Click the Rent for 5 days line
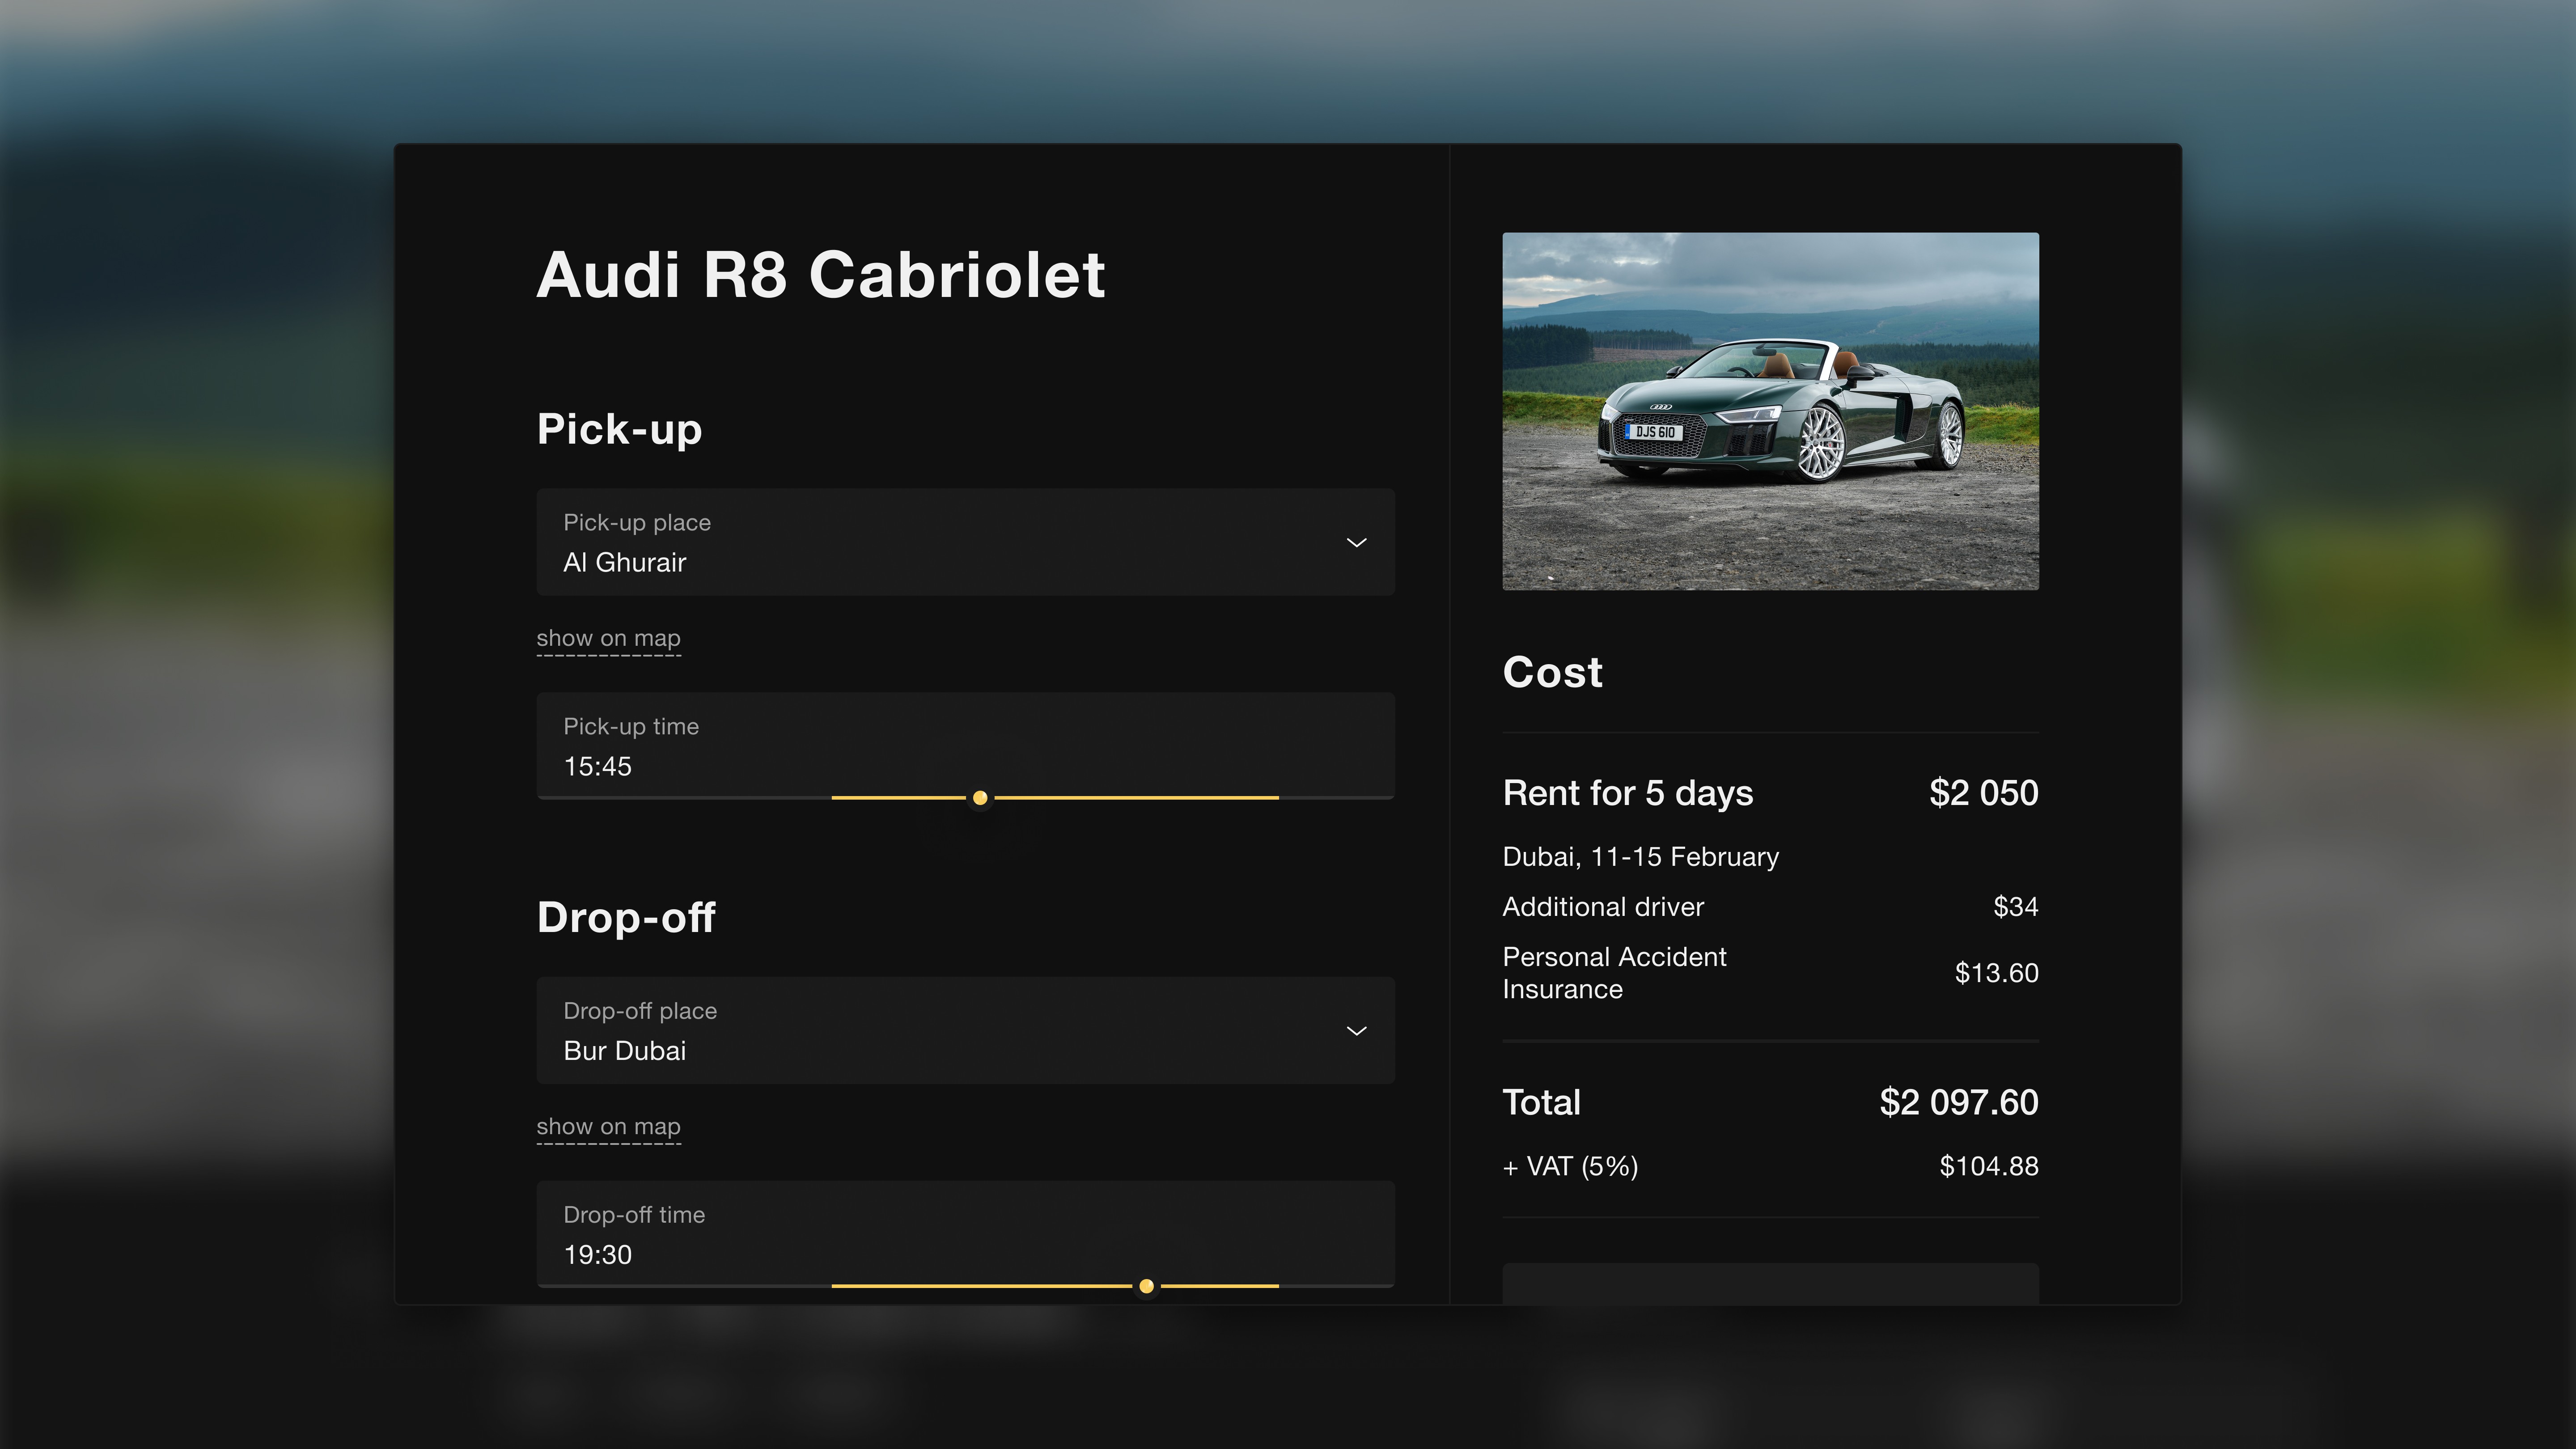2576x1449 pixels. pyautogui.click(x=1627, y=793)
